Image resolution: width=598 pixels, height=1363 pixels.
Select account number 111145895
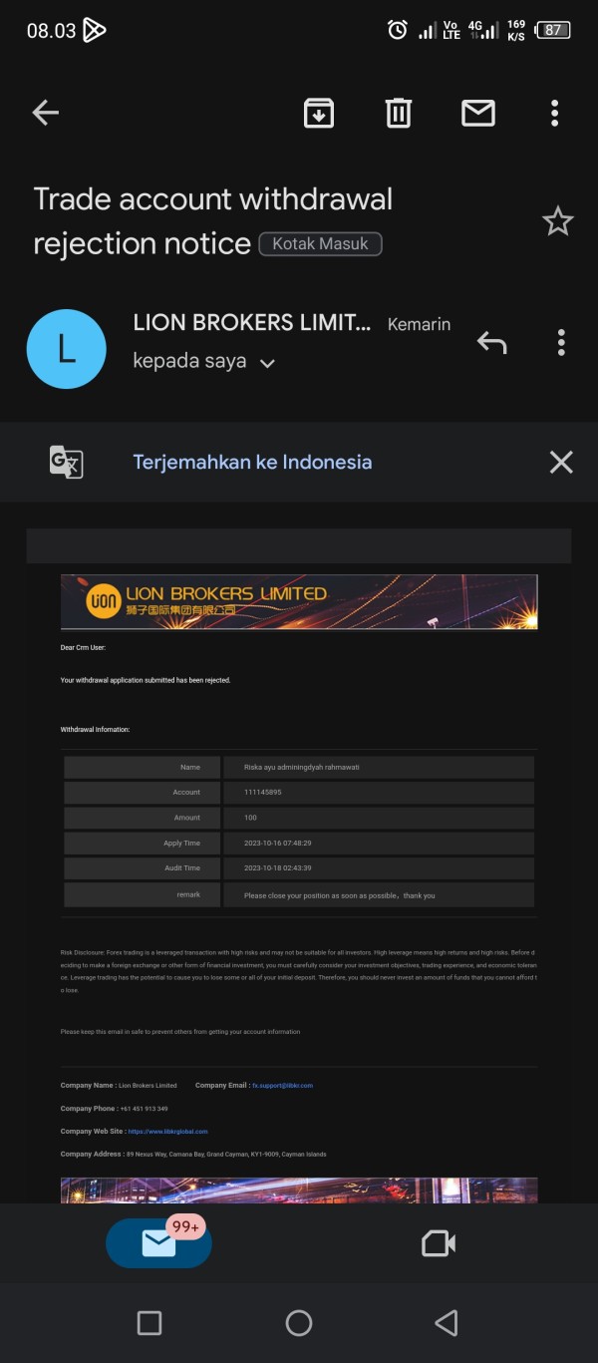click(263, 793)
